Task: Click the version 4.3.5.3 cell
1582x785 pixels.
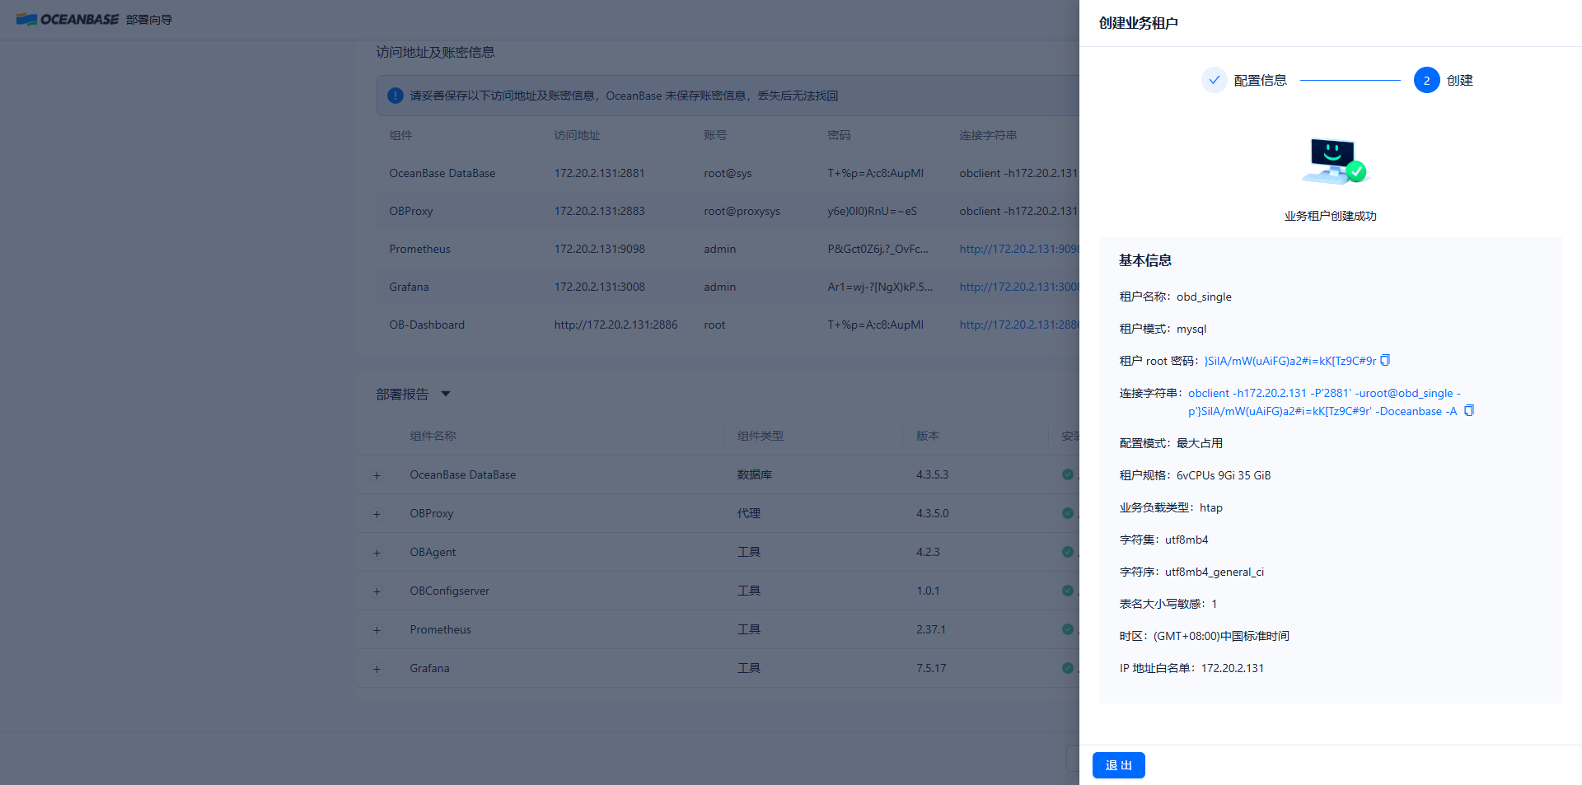Action: coord(932,474)
